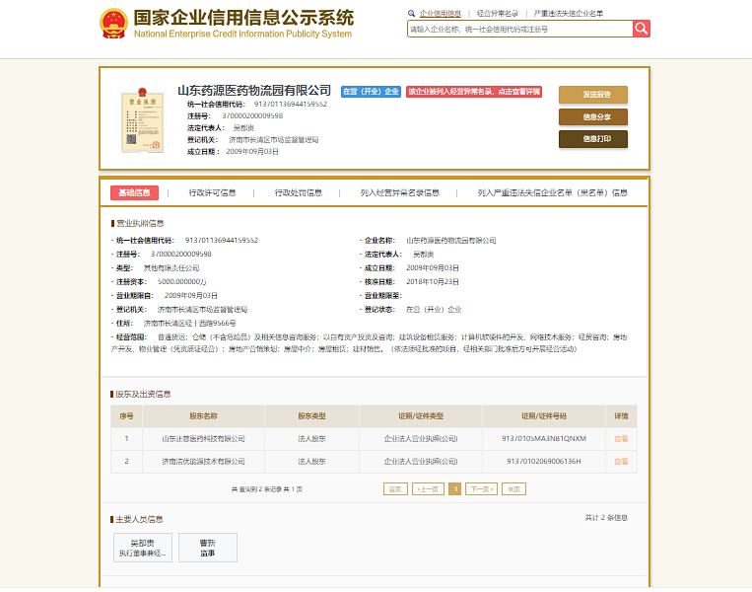The height and width of the screenshot is (592, 752).
Task: Switch to the 行政处罚信息 tab
Action: pyautogui.click(x=299, y=192)
